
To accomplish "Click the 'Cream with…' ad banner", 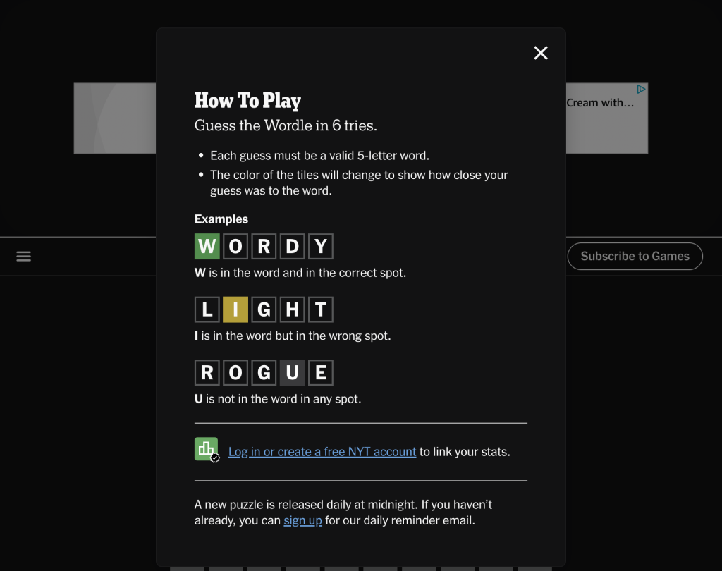I will [x=607, y=118].
